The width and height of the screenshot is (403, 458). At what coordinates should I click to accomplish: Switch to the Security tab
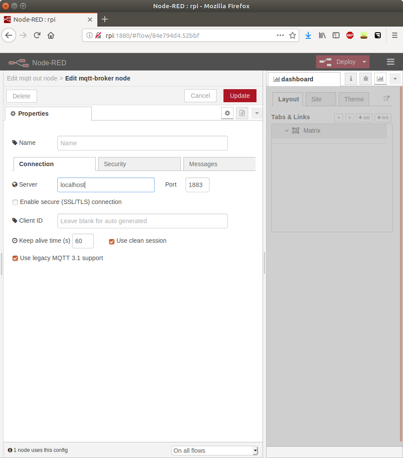[139, 164]
